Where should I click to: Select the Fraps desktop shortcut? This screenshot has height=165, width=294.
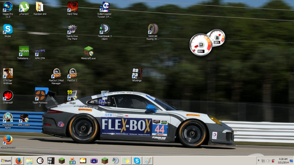click(72, 97)
